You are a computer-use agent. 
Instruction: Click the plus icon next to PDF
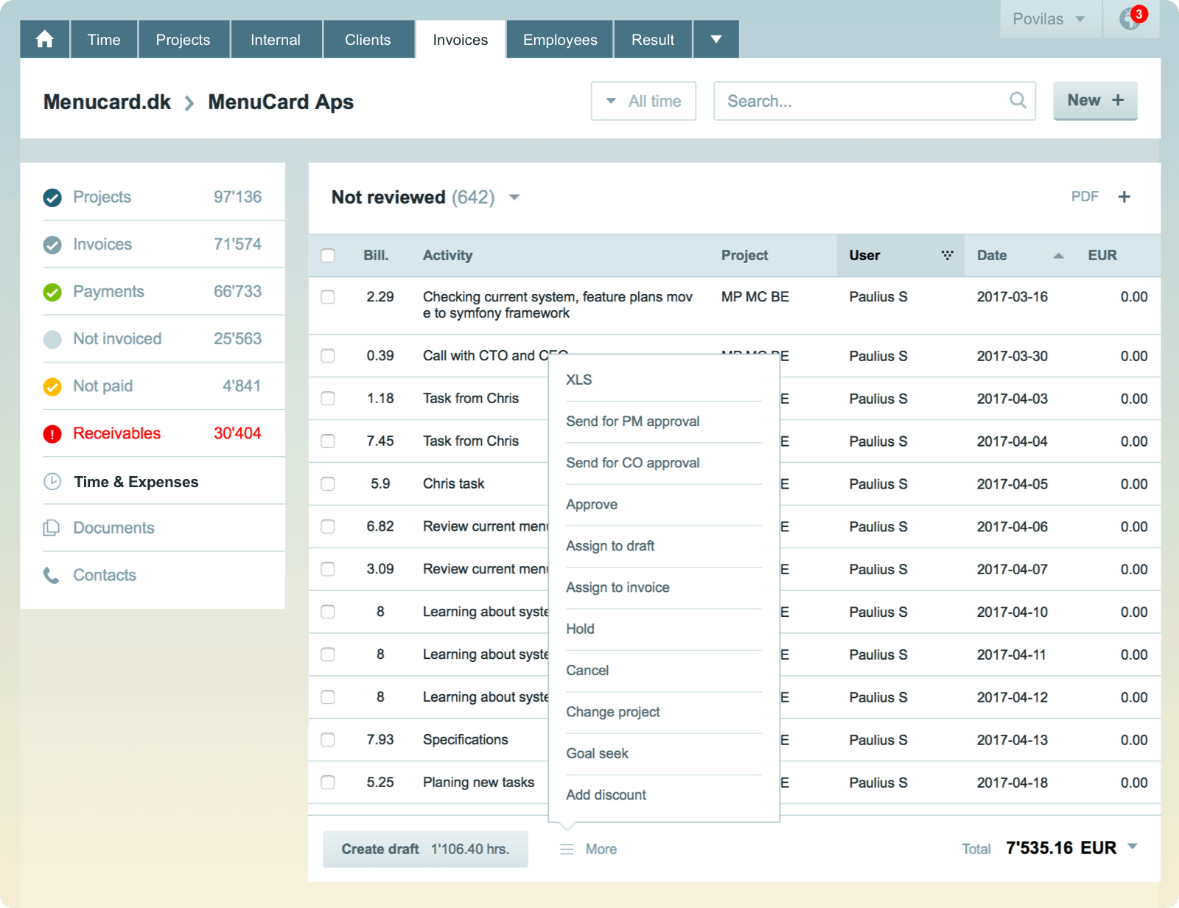pyautogui.click(x=1125, y=197)
